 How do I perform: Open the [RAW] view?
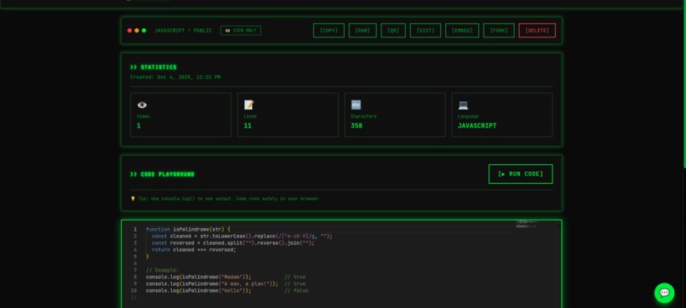(363, 31)
